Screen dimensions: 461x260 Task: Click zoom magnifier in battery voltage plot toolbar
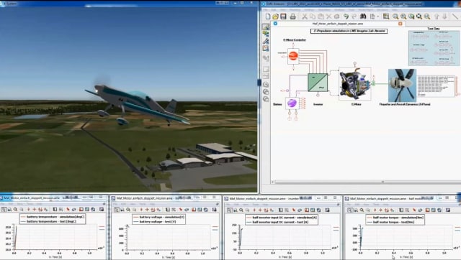tap(128, 210)
